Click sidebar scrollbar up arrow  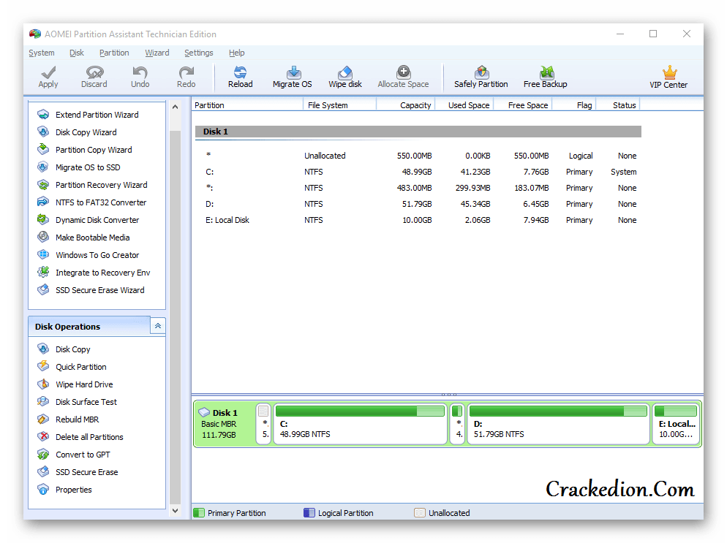[176, 107]
